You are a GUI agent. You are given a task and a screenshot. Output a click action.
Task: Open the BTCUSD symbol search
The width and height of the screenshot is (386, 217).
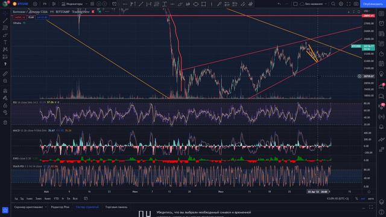click(21, 4)
